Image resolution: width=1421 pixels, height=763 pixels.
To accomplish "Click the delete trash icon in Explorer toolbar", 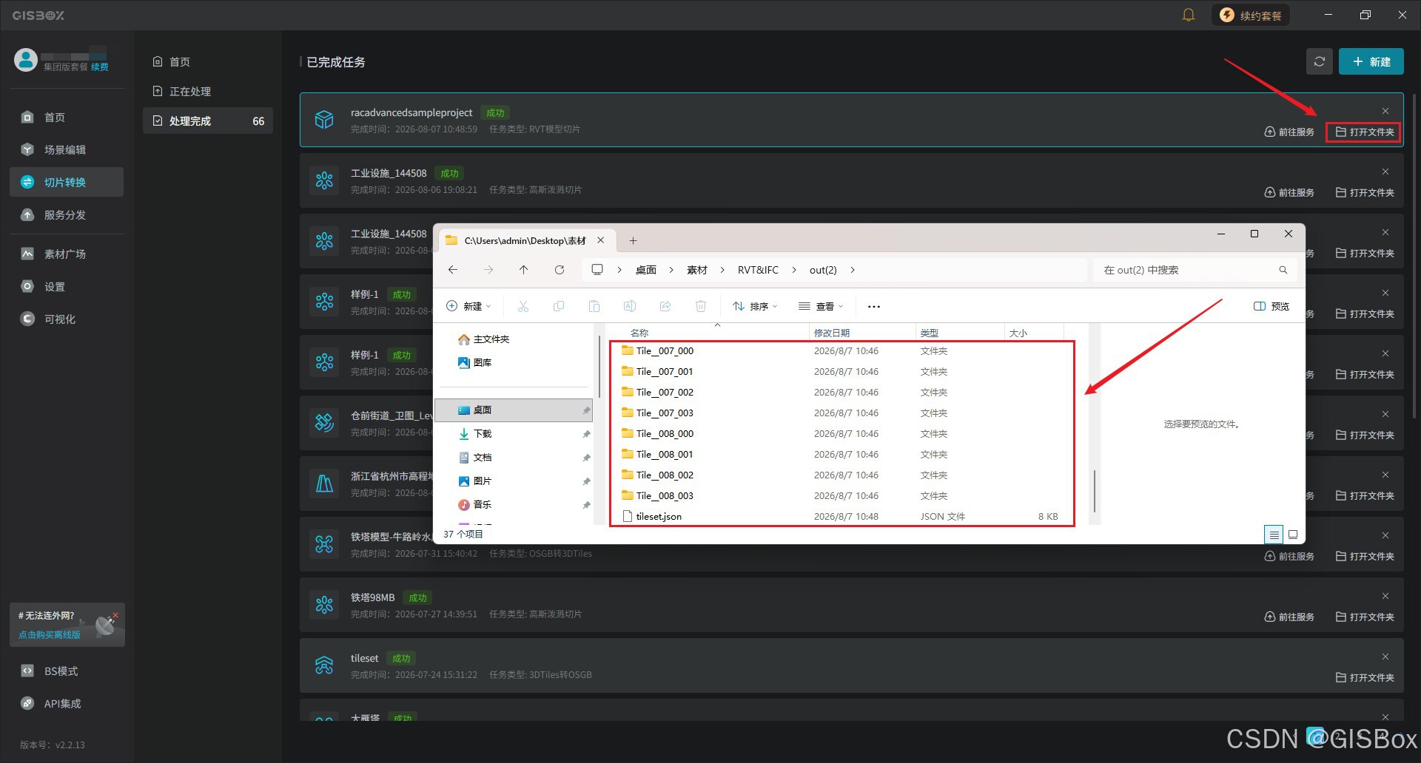I will (x=701, y=306).
